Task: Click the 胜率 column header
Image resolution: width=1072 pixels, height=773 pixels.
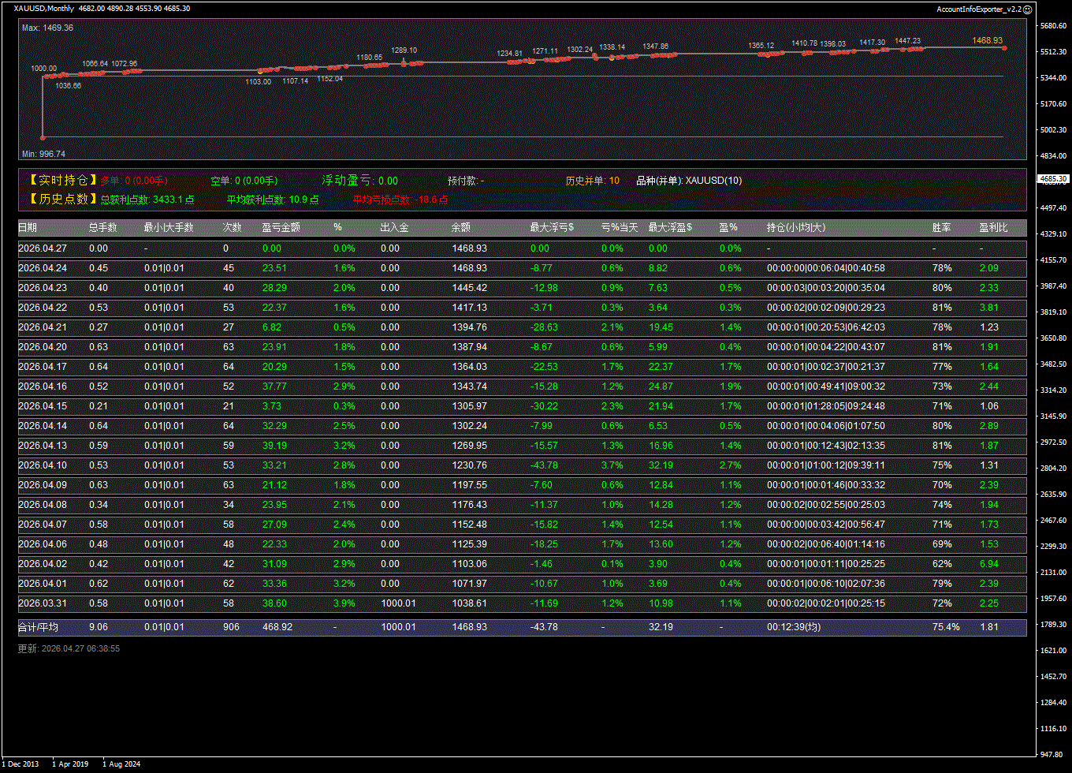Action: coord(941,228)
